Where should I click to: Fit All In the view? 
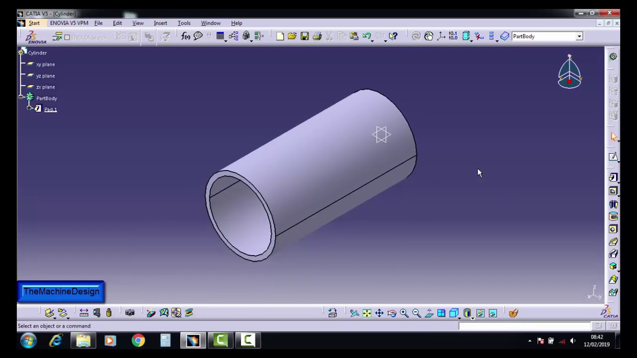[367, 313]
